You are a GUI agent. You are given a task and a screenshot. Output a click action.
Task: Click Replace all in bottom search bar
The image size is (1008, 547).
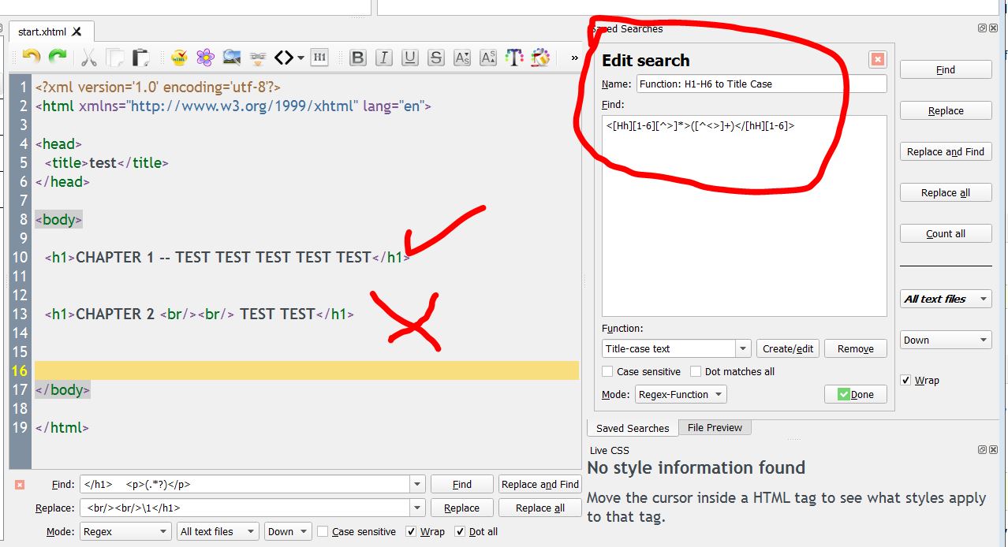[540, 508]
